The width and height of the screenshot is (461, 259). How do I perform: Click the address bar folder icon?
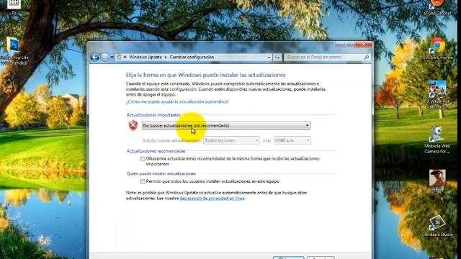[x=119, y=57]
